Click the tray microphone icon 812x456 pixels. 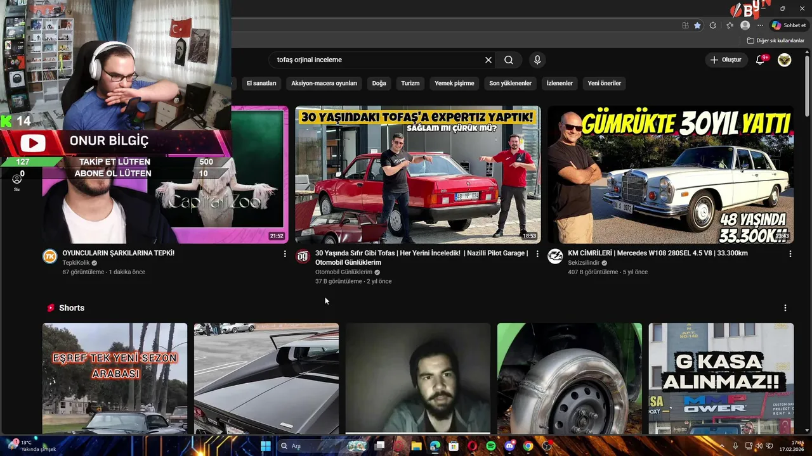point(735,446)
